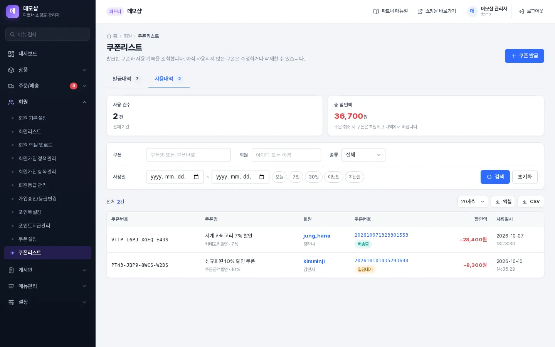Click the 데모샵 logo in sidebar
The width and height of the screenshot is (555, 347).
(13, 11)
